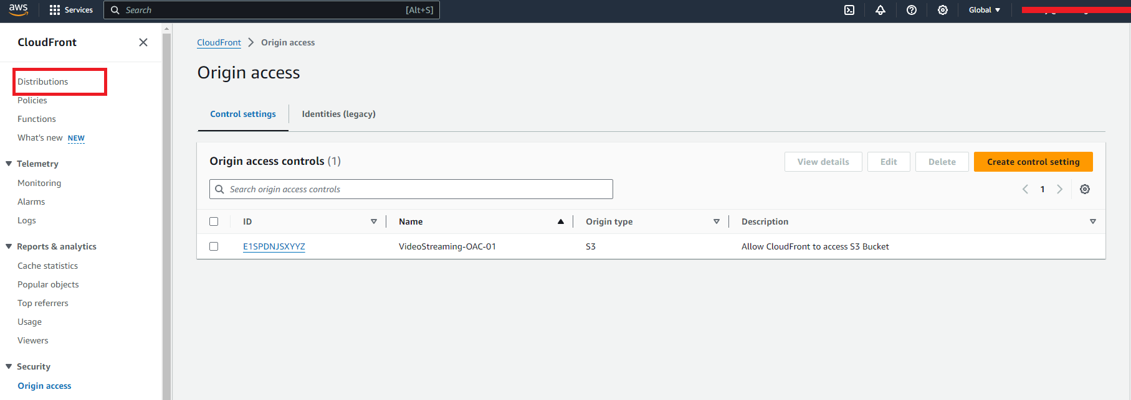This screenshot has width=1131, height=400.
Task: Collapse the Telemetry section
Action: 9,164
